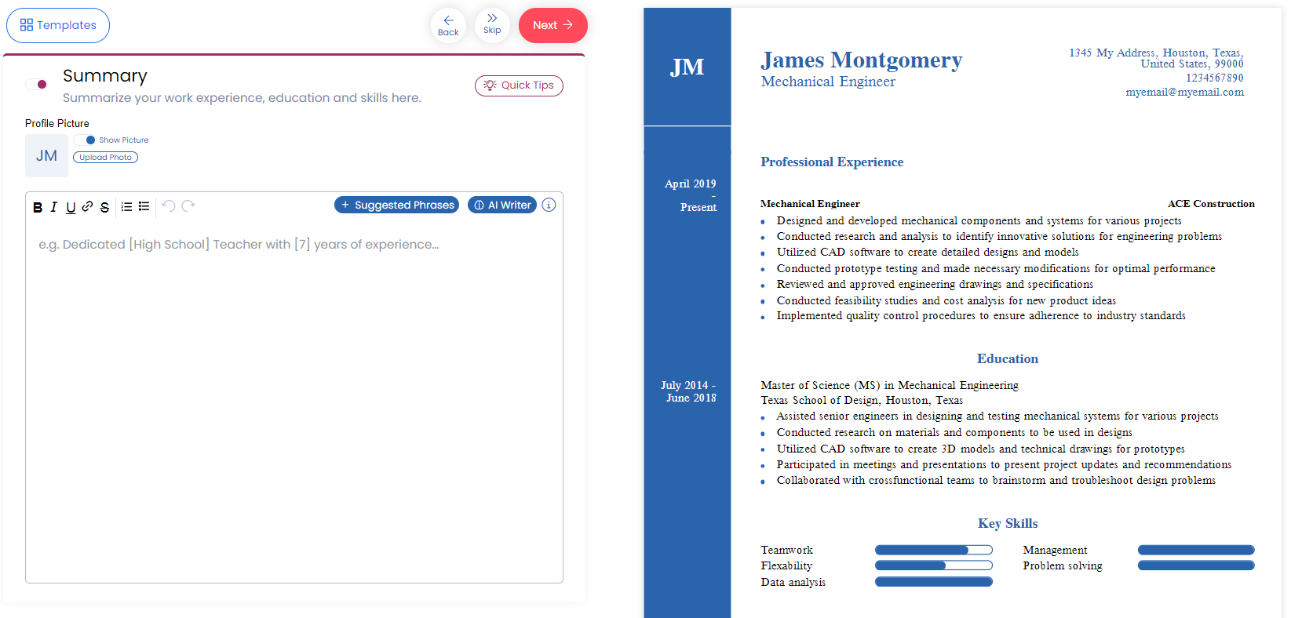Click the myemail@myemail.com address

coord(1184,93)
